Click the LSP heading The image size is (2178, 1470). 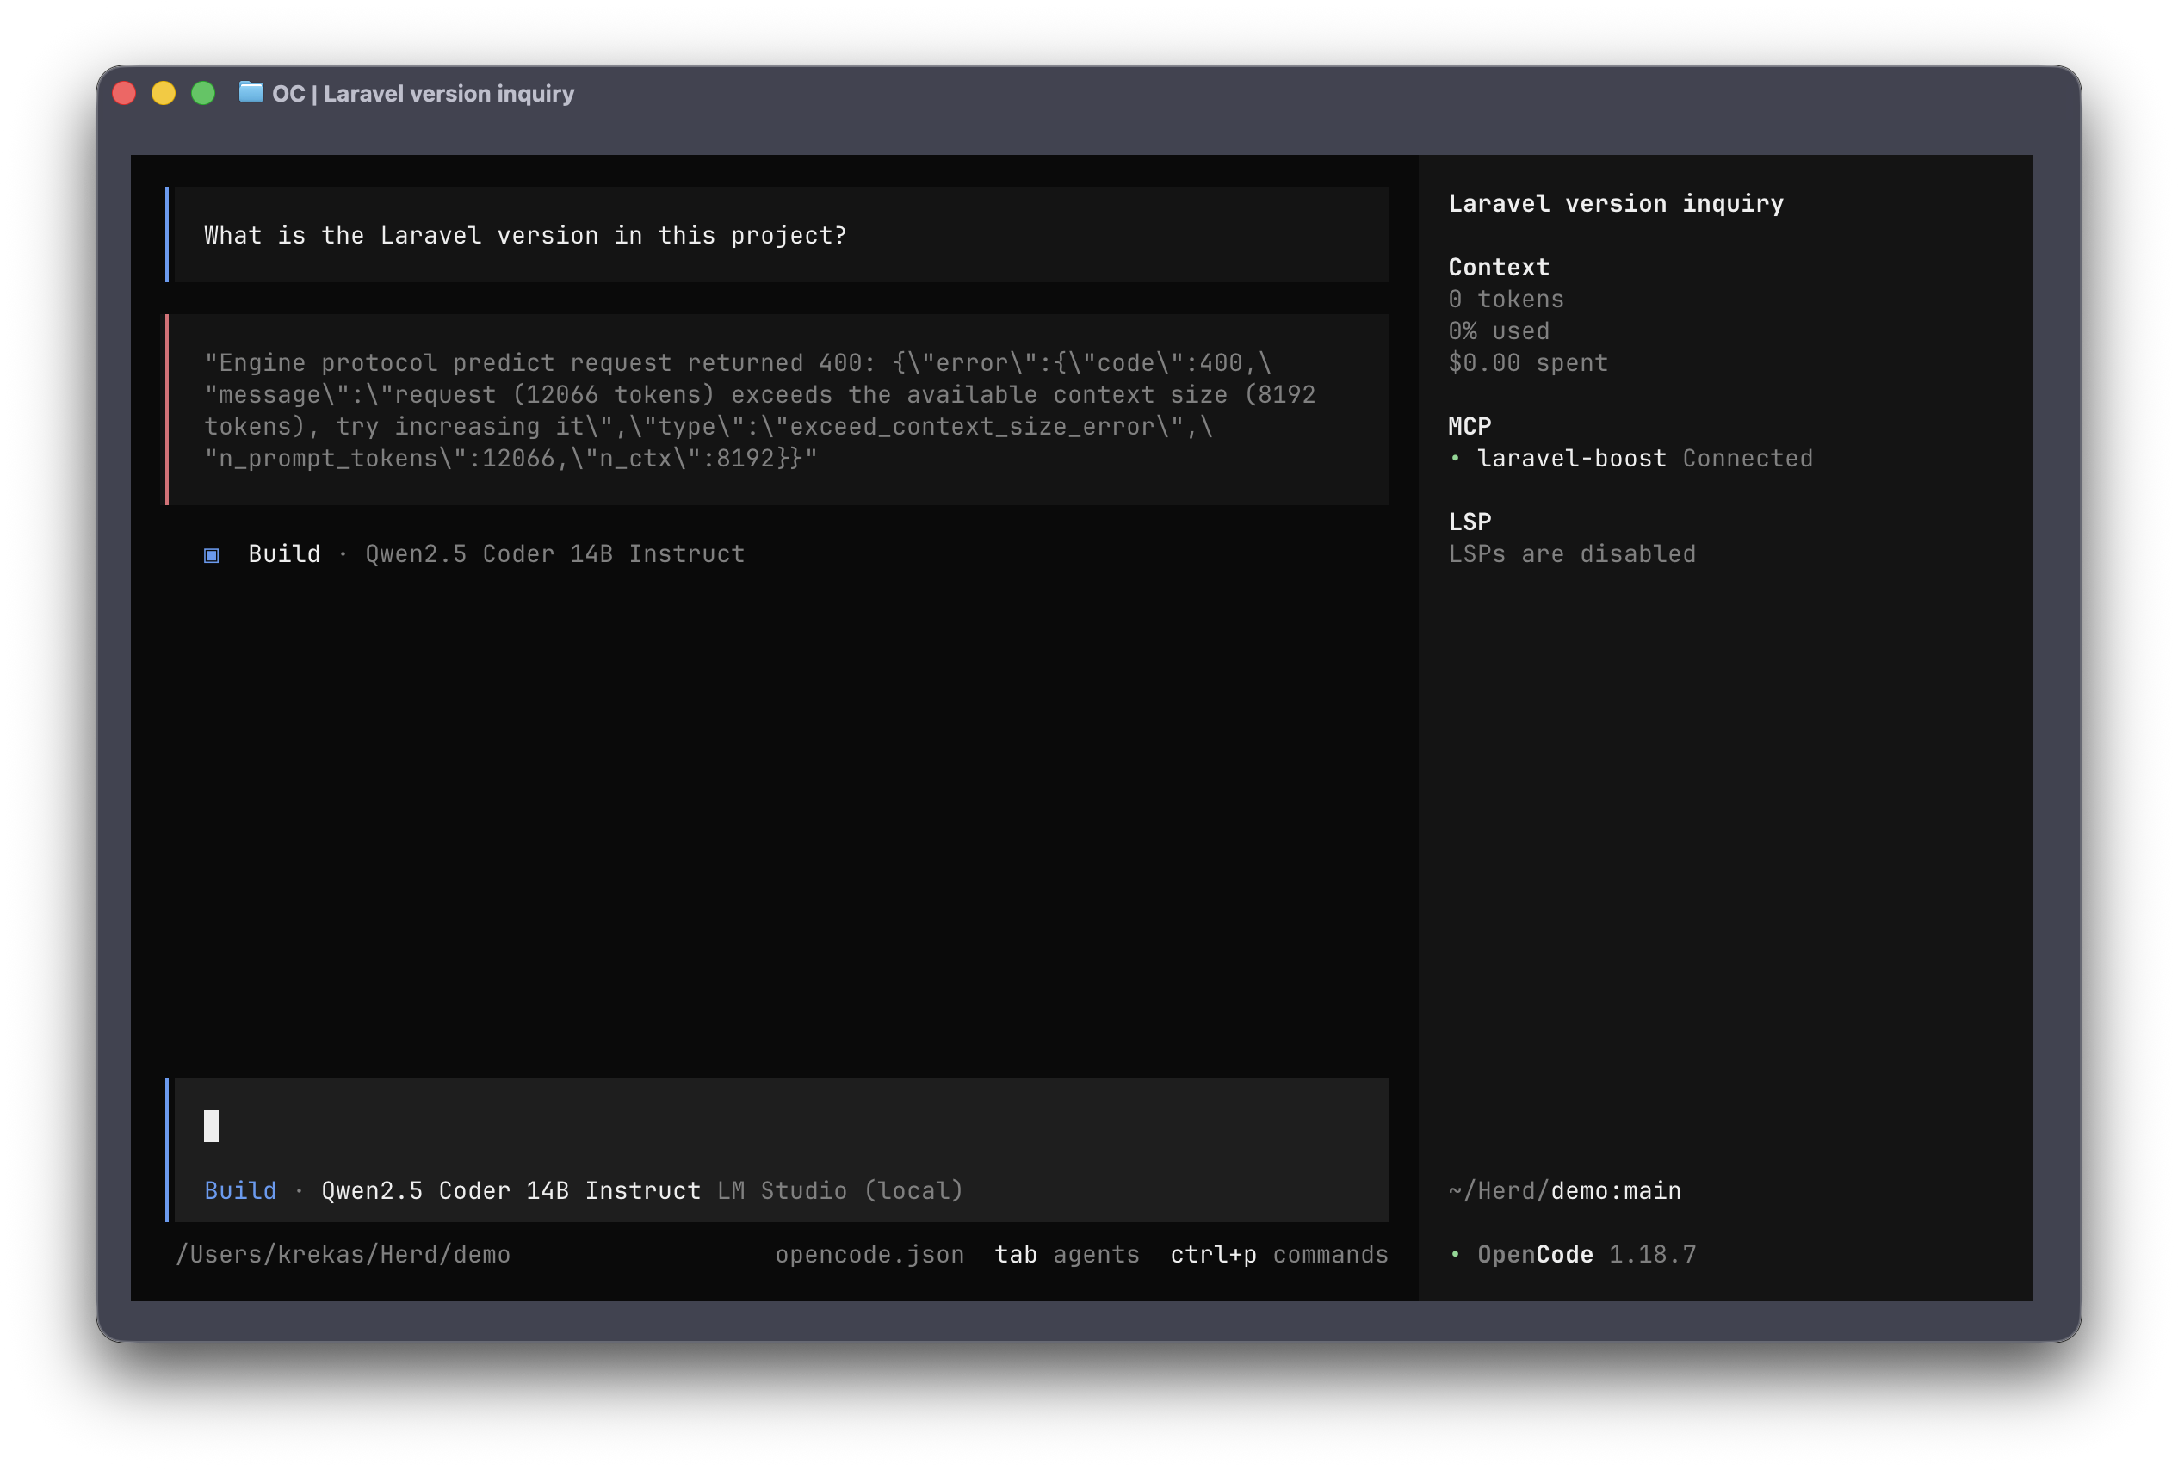pos(1470,522)
